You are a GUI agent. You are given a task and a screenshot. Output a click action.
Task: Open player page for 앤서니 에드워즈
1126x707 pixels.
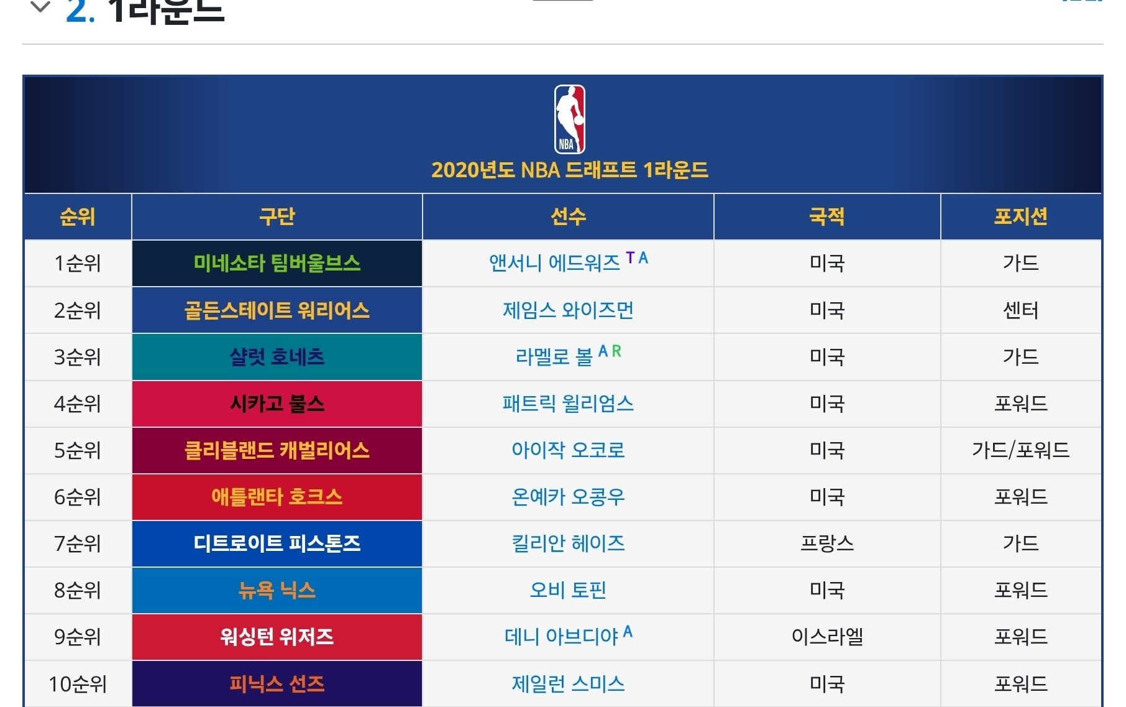coord(554,263)
